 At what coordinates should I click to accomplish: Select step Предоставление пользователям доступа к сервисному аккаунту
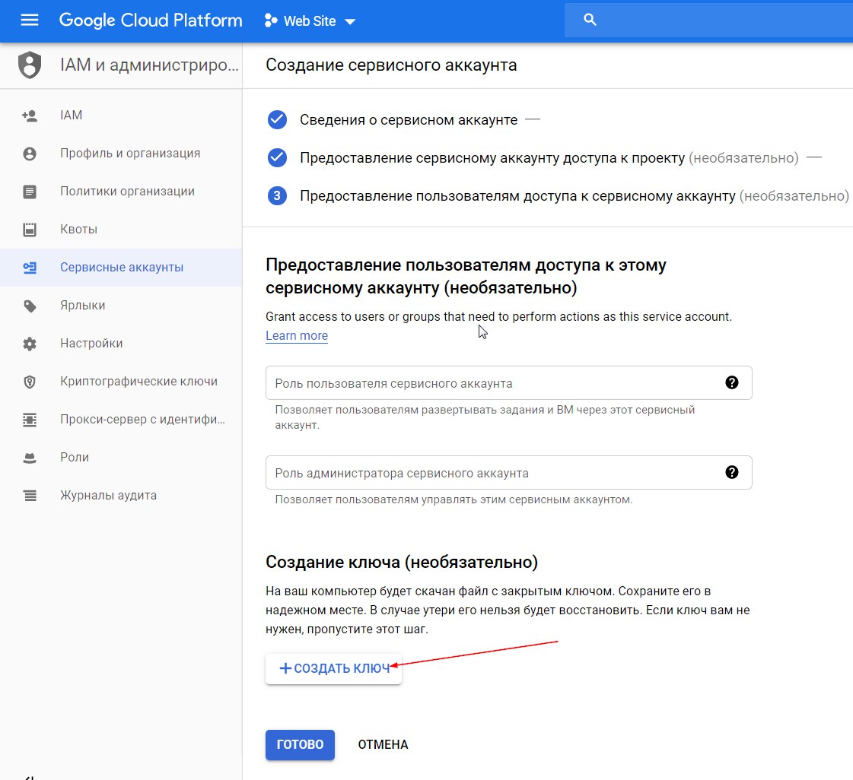tap(574, 195)
